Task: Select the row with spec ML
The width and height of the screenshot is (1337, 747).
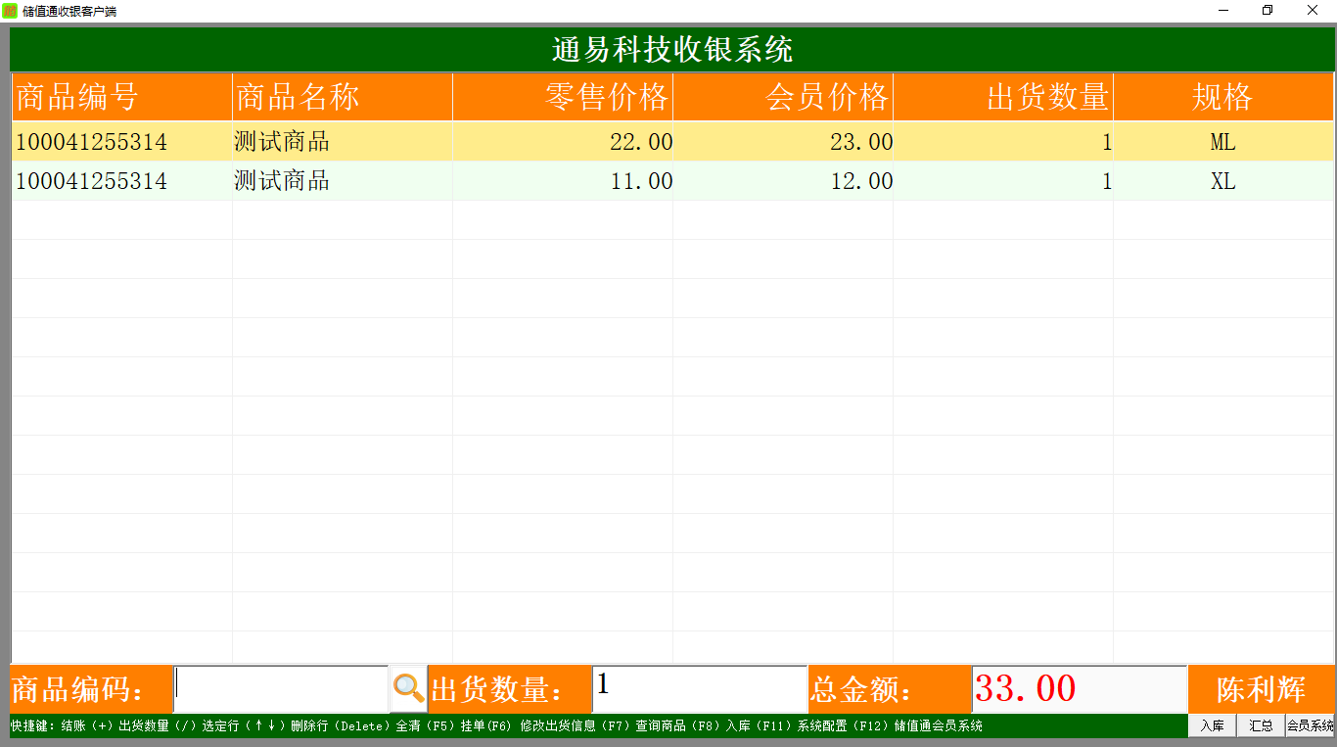Action: (672, 142)
